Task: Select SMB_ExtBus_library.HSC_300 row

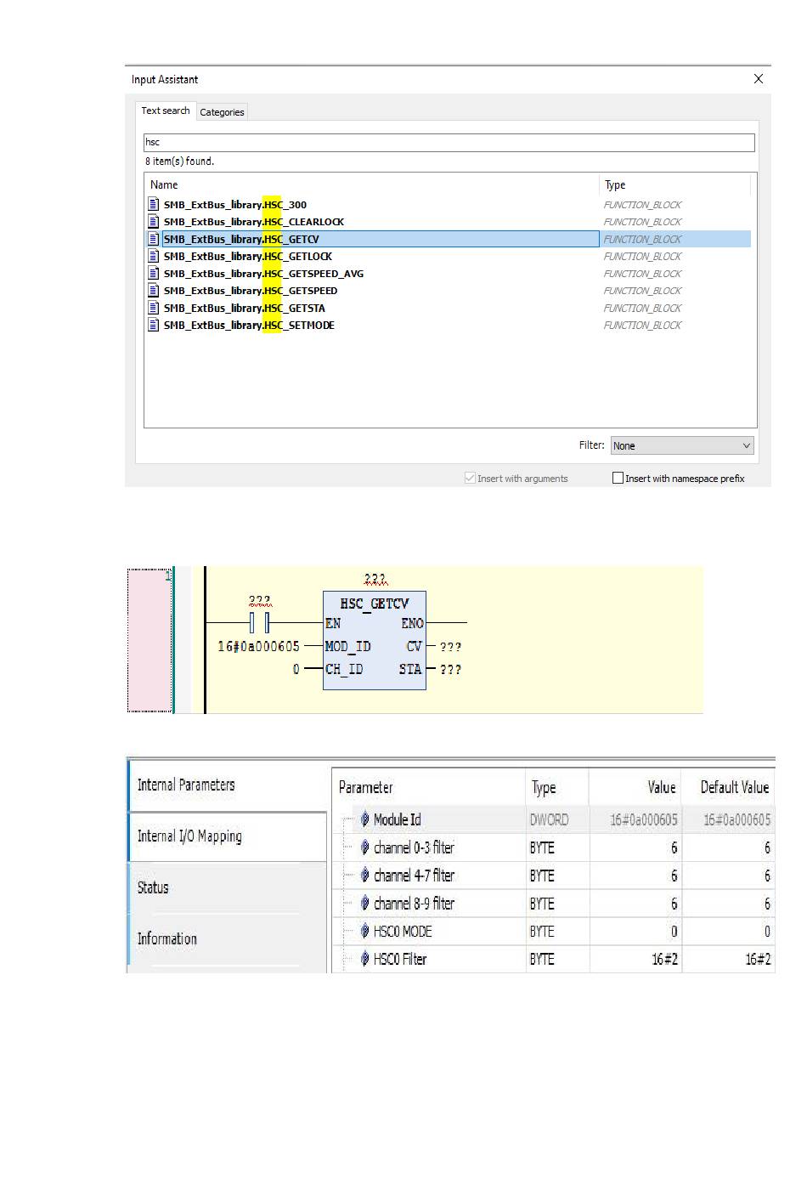Action: pos(449,204)
